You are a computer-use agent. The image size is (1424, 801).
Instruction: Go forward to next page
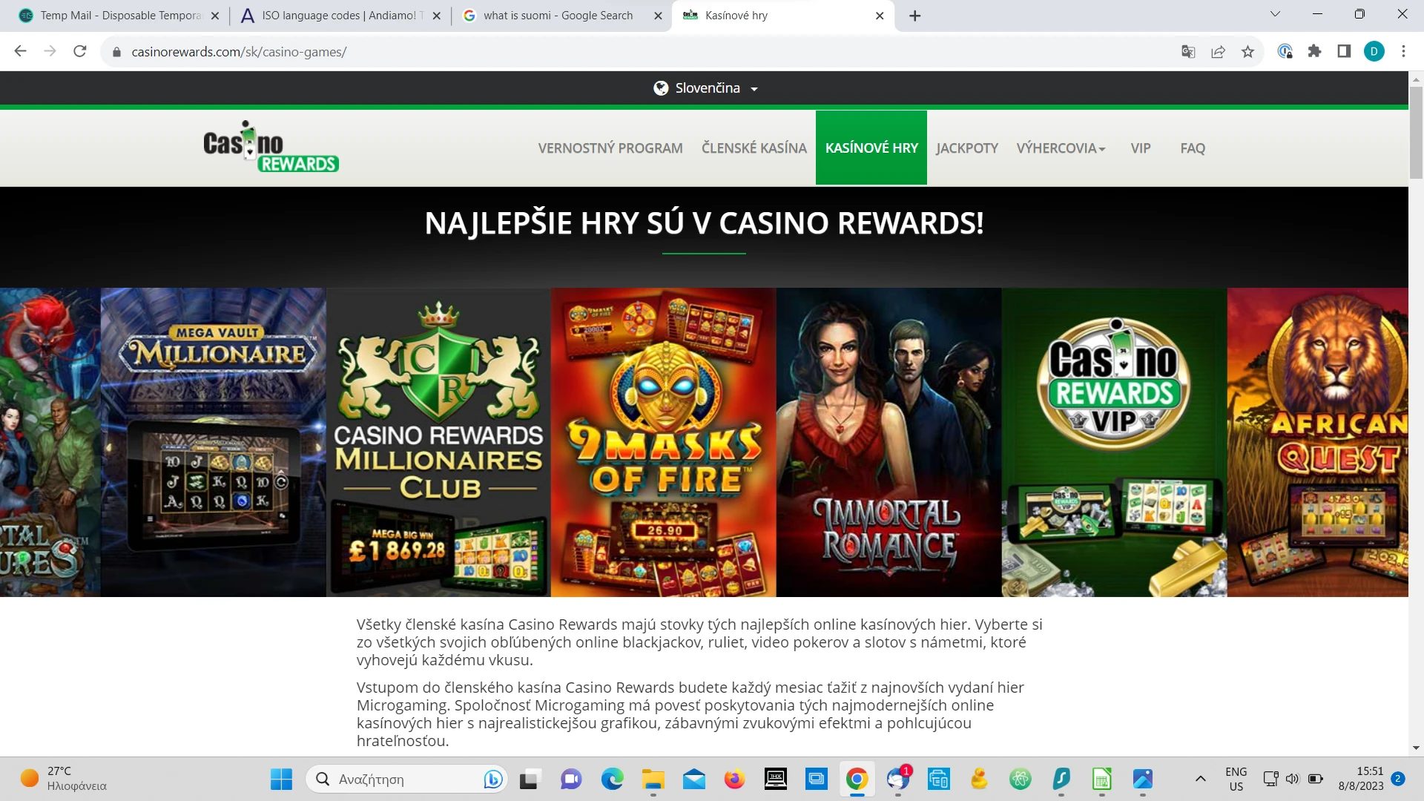(50, 51)
